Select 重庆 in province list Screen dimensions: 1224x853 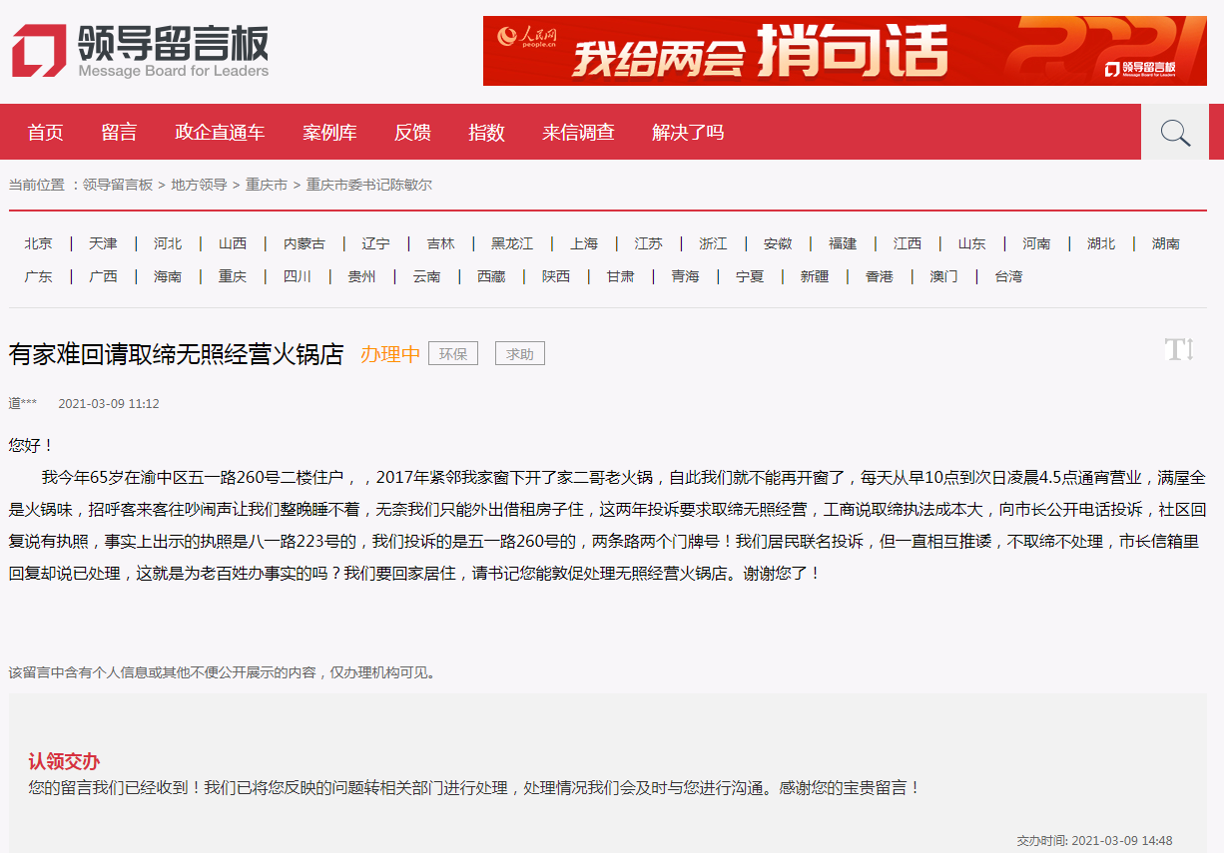pos(233,276)
